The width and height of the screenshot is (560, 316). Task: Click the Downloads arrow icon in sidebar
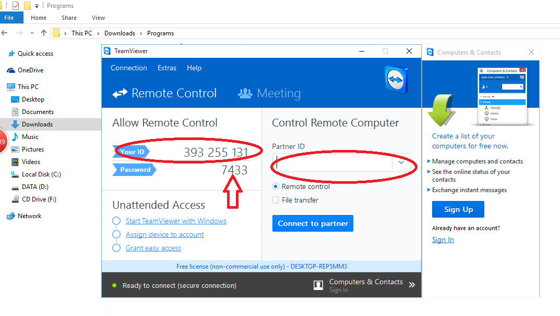point(15,124)
